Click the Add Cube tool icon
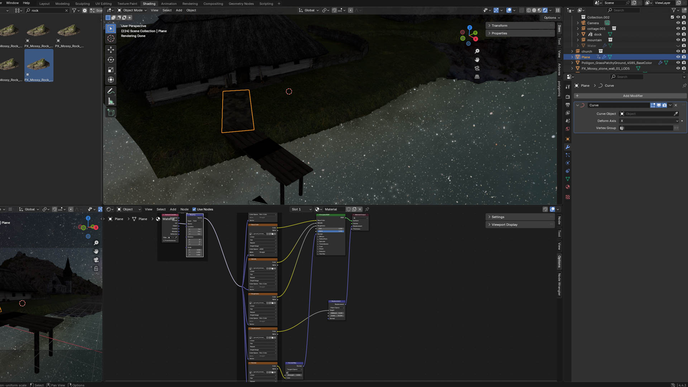 111,113
